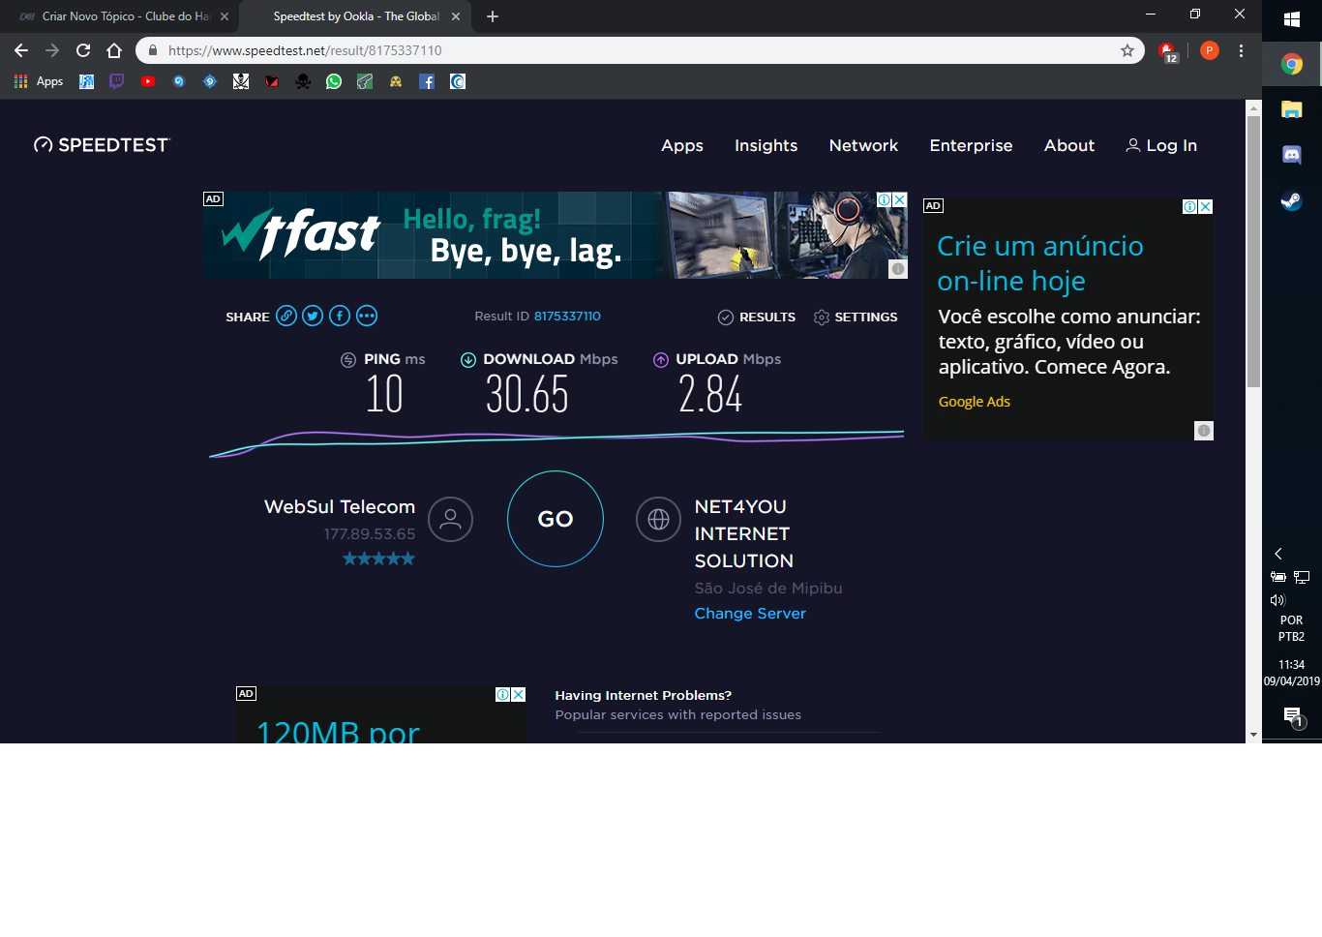Image resolution: width=1322 pixels, height=937 pixels.
Task: Close the wtfast banner ad
Action: click(899, 199)
